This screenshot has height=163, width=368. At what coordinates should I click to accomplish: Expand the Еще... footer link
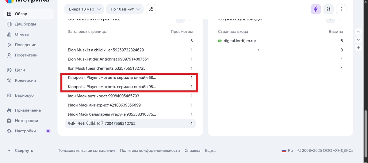pyautogui.click(x=210, y=150)
